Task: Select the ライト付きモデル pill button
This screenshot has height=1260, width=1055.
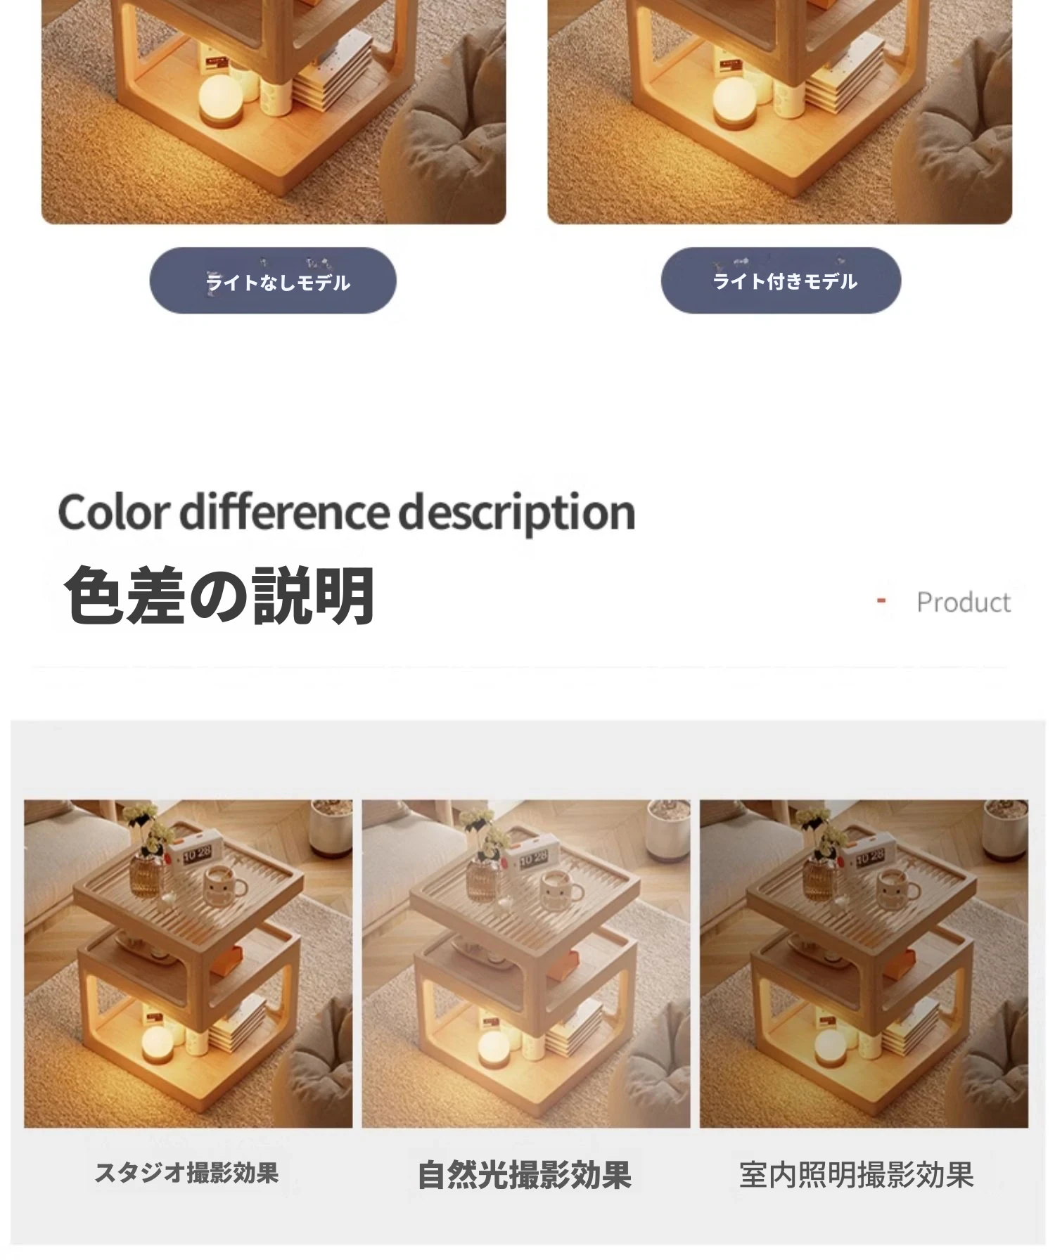Action: pyautogui.click(x=781, y=280)
